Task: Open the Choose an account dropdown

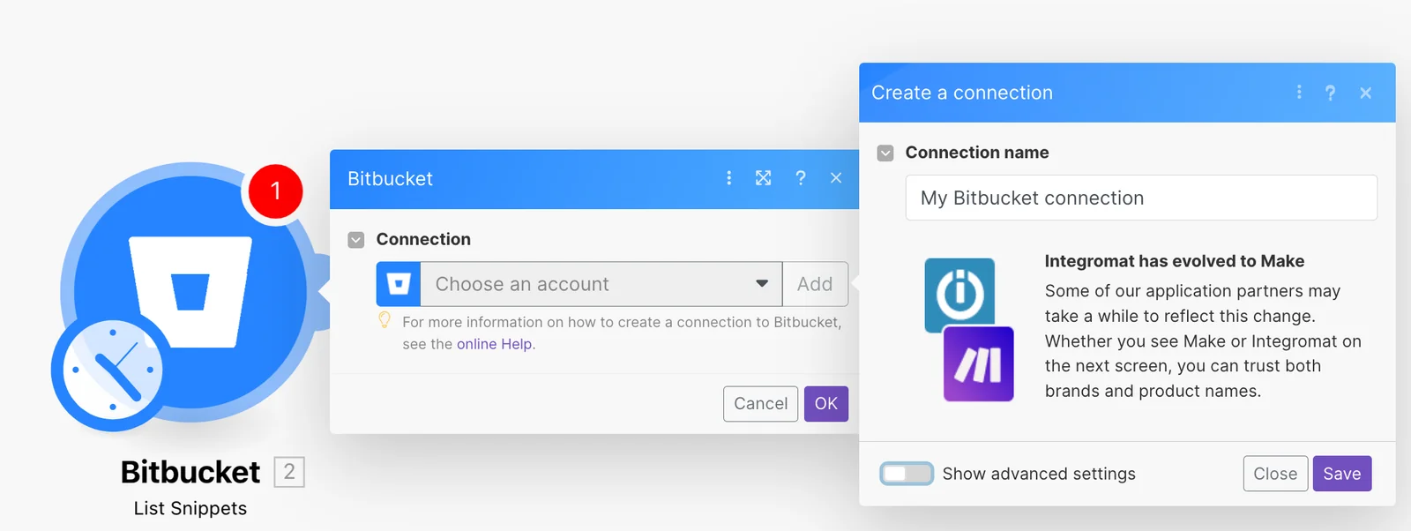Action: click(601, 284)
